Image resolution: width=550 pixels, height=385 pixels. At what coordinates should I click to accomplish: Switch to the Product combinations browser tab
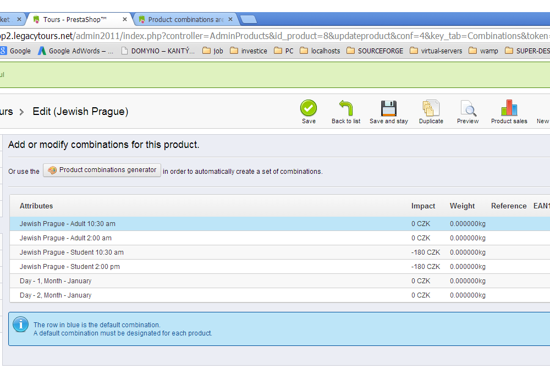(x=185, y=20)
